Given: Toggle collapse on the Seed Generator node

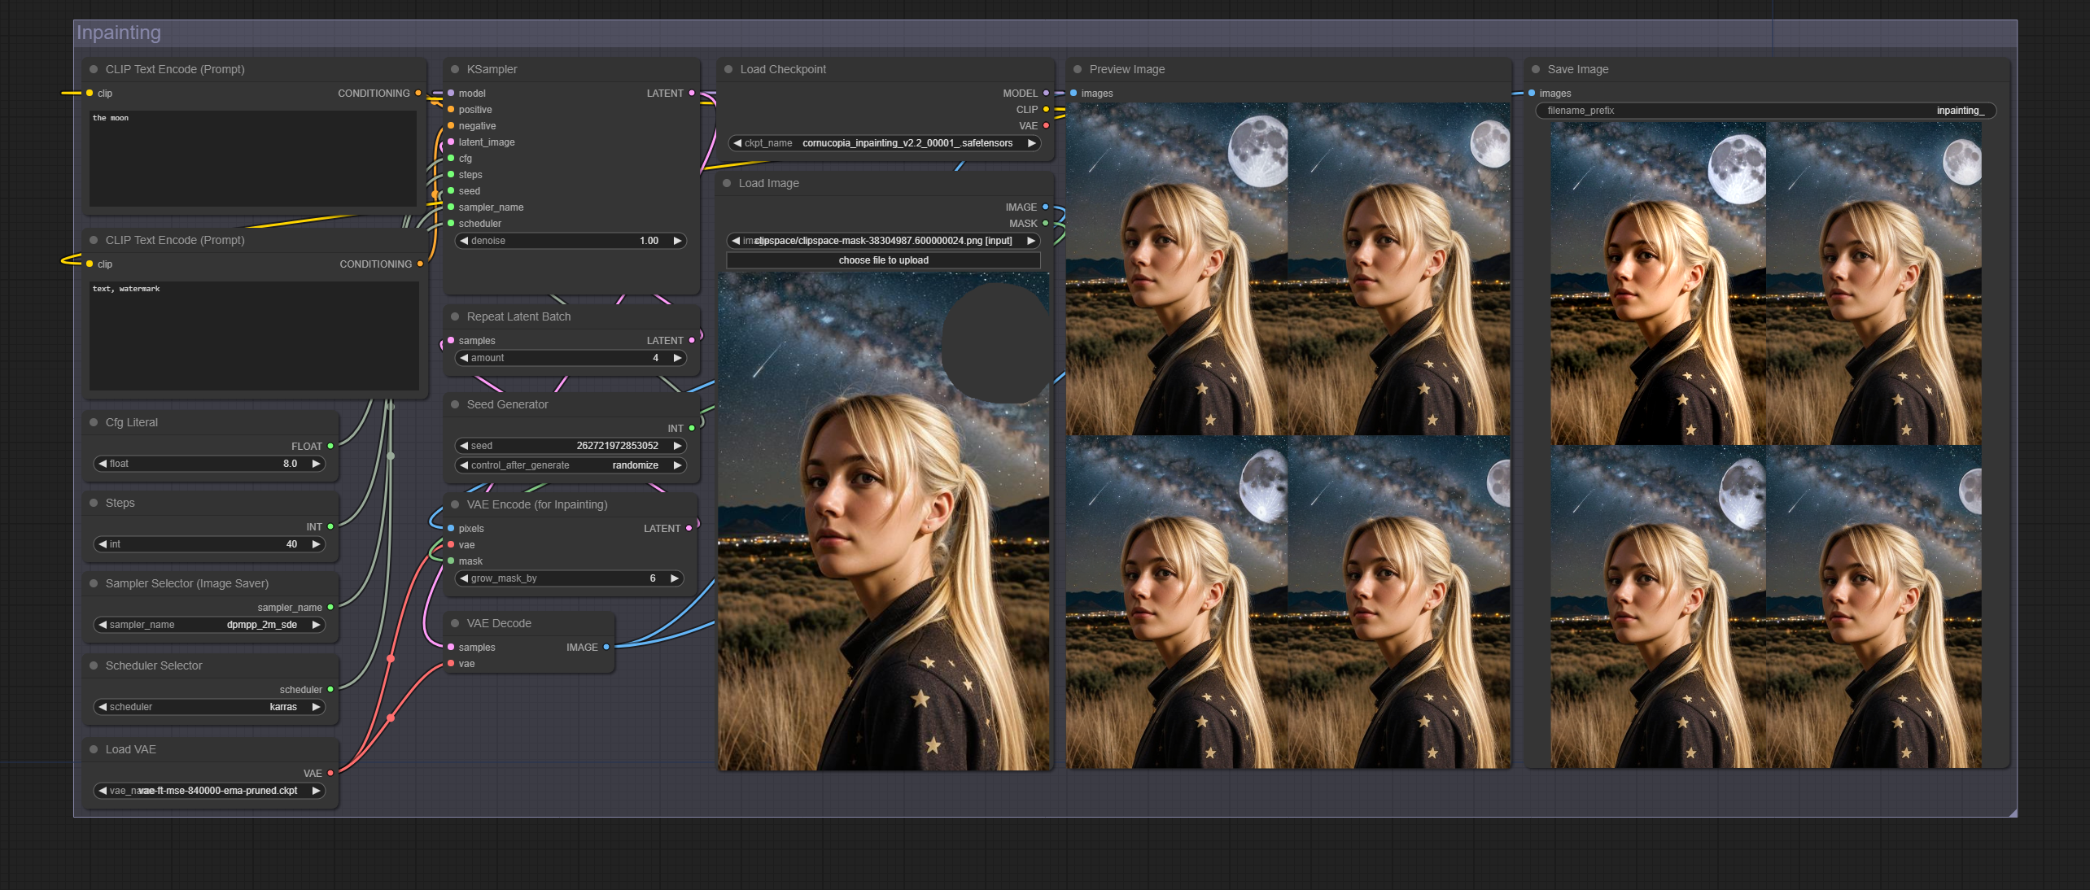Looking at the screenshot, I should (455, 404).
